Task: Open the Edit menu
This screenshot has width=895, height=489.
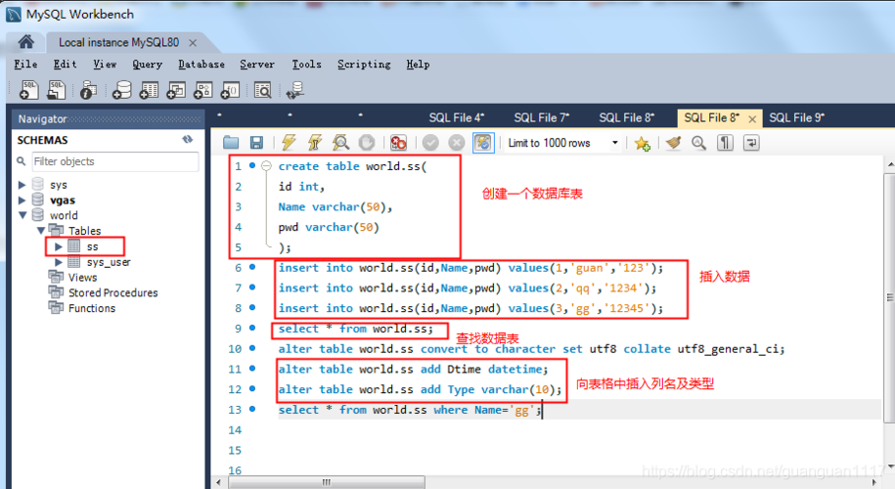Action: (66, 64)
